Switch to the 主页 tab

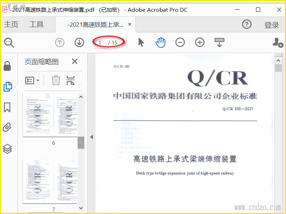(11, 24)
